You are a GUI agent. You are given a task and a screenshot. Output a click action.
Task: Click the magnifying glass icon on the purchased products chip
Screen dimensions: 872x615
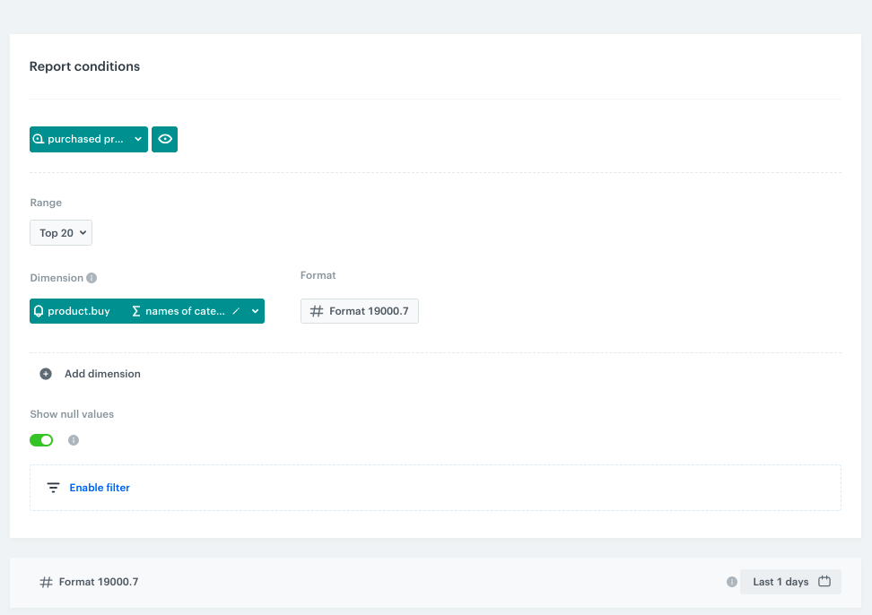[38, 139]
